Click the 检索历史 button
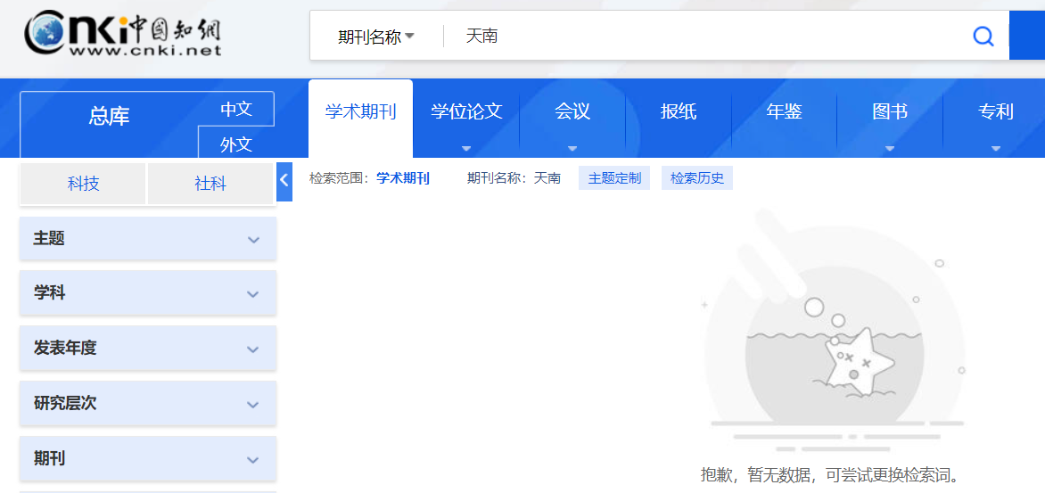The image size is (1045, 493). point(696,178)
